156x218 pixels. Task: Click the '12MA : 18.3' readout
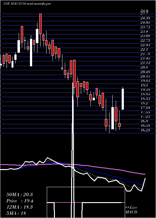click(x=19, y=207)
